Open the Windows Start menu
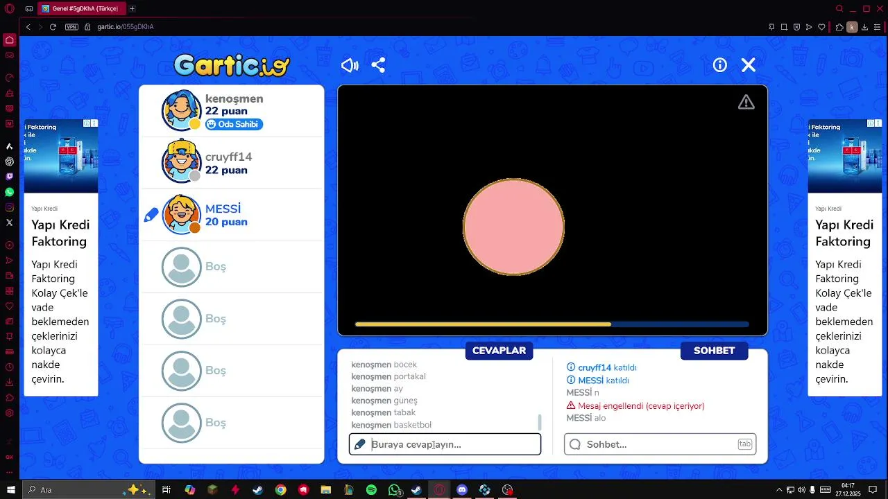Image resolution: width=888 pixels, height=499 pixels. 11,490
